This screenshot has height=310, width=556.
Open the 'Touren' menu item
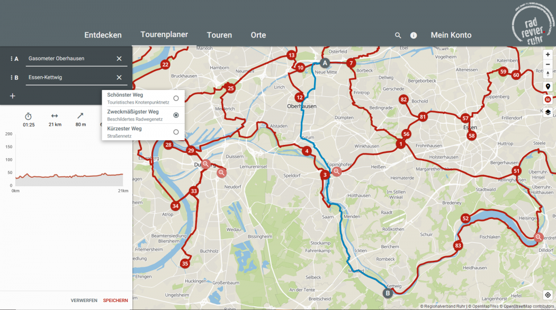click(x=219, y=35)
